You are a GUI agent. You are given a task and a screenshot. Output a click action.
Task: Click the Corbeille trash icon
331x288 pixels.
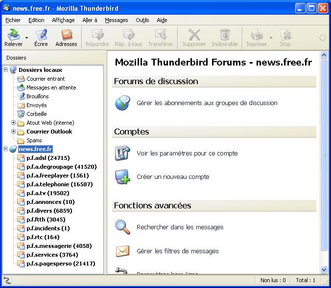pyautogui.click(x=21, y=114)
